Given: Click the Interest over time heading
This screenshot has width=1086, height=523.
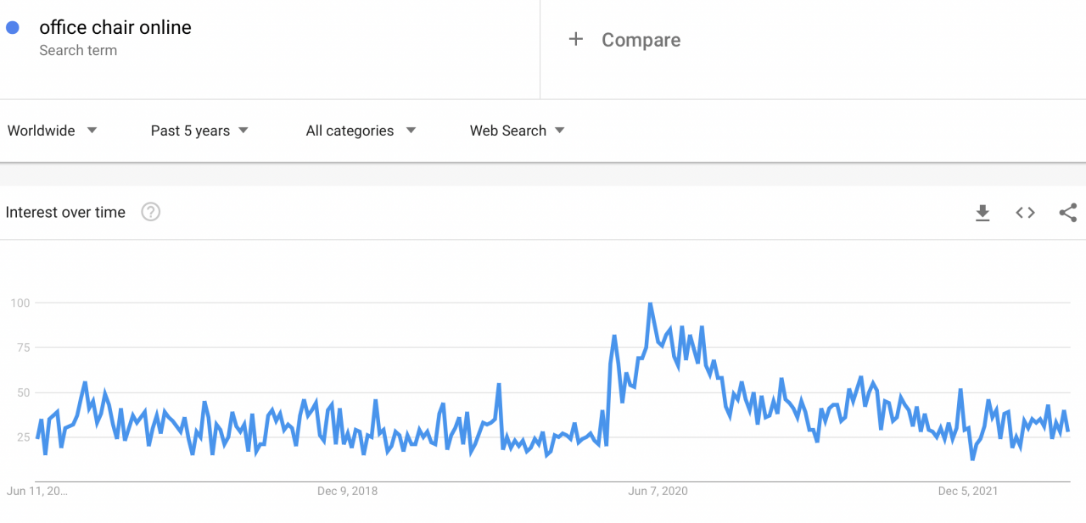Looking at the screenshot, I should (65, 212).
